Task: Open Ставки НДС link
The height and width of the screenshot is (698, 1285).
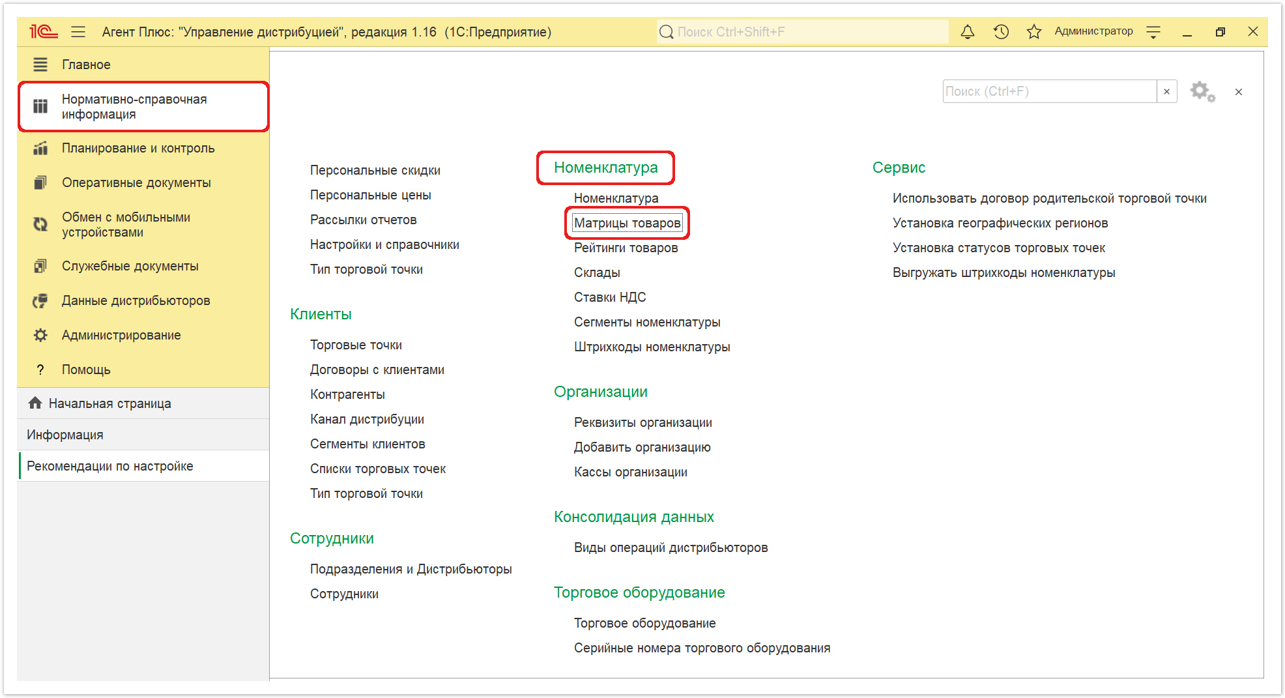Action: coord(610,297)
